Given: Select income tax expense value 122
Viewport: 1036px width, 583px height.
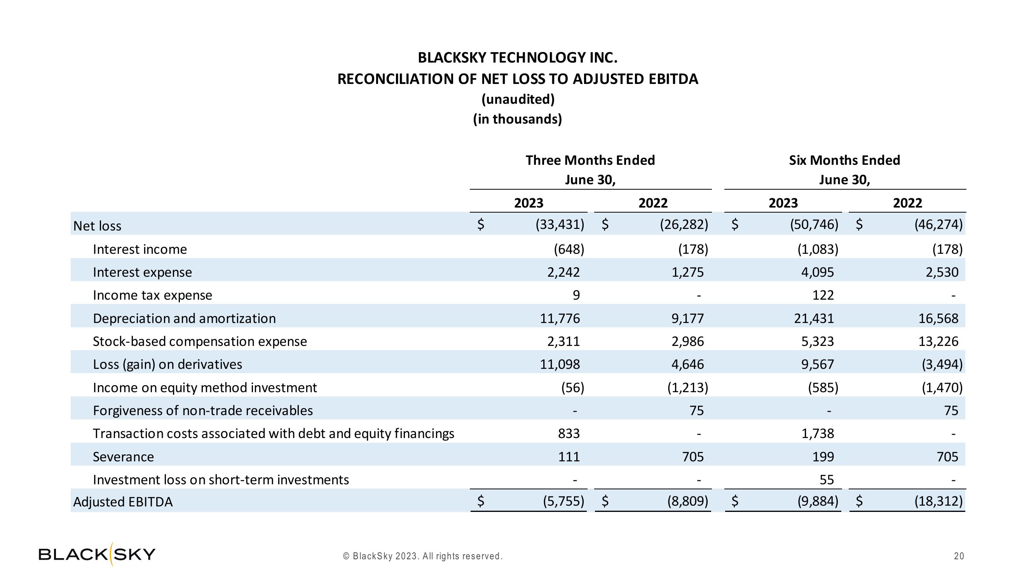Looking at the screenshot, I should [x=823, y=295].
